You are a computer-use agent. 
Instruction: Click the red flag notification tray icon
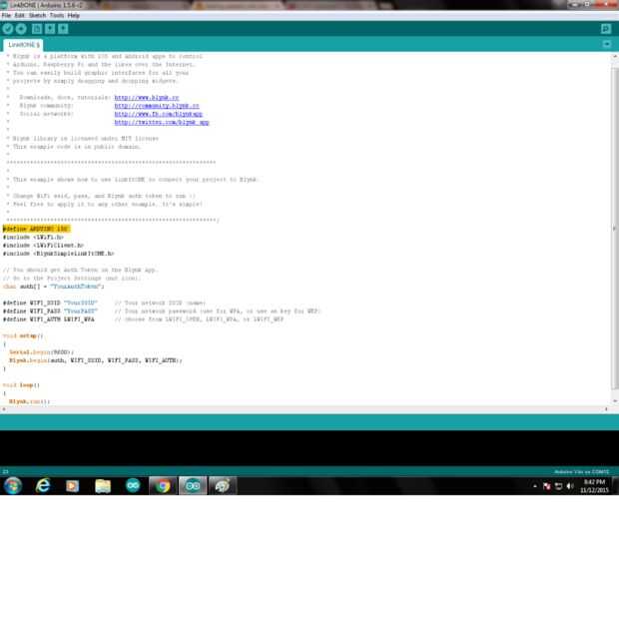coord(547,486)
